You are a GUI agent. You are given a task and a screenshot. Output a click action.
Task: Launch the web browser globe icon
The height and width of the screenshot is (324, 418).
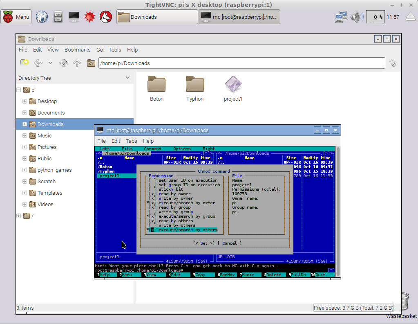[42, 17]
